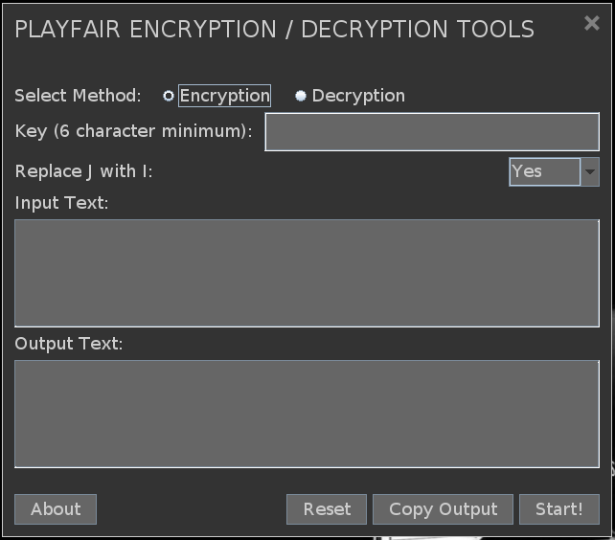Click the Decryption method label text

(358, 96)
